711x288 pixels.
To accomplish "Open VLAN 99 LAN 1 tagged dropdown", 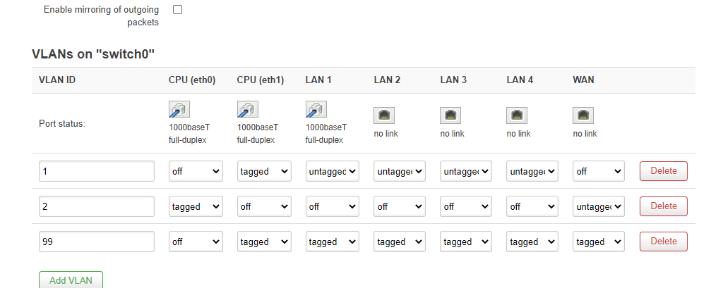I will (332, 242).
